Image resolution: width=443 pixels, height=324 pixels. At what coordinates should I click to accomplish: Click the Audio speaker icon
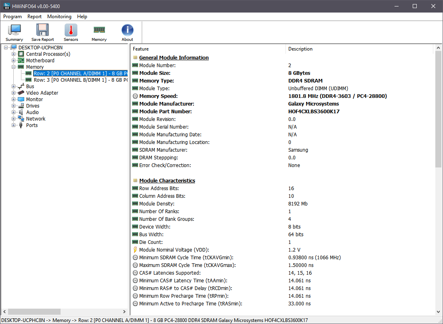(x=21, y=112)
